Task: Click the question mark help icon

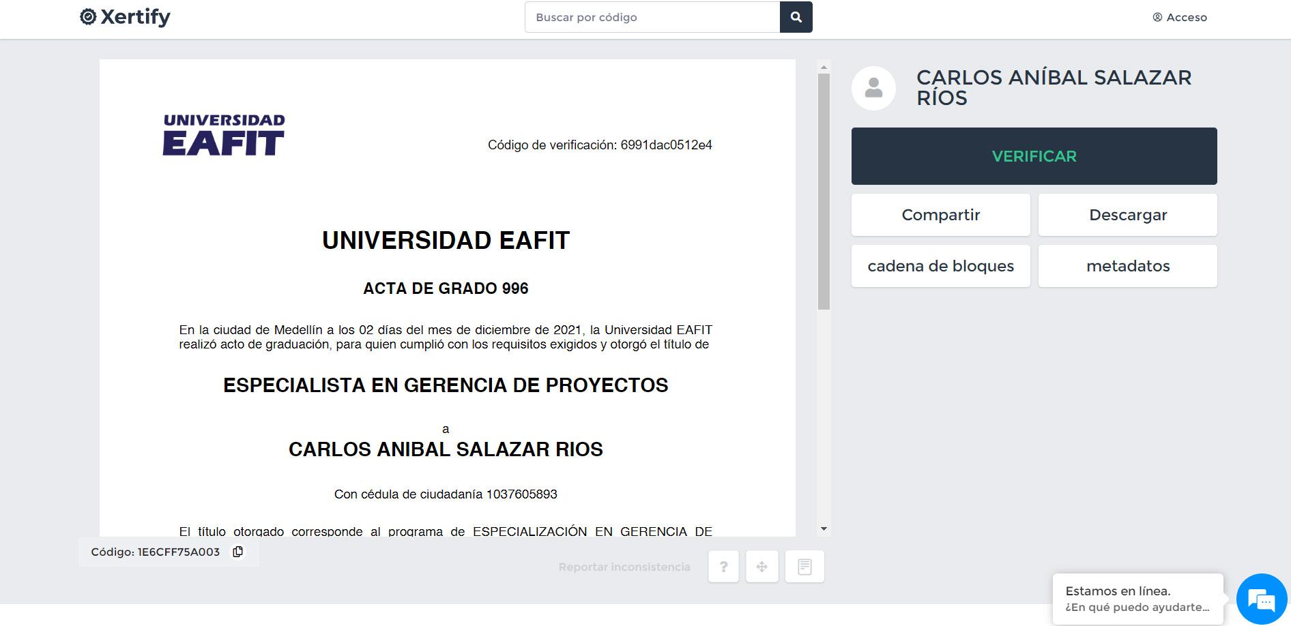Action: pos(723,567)
